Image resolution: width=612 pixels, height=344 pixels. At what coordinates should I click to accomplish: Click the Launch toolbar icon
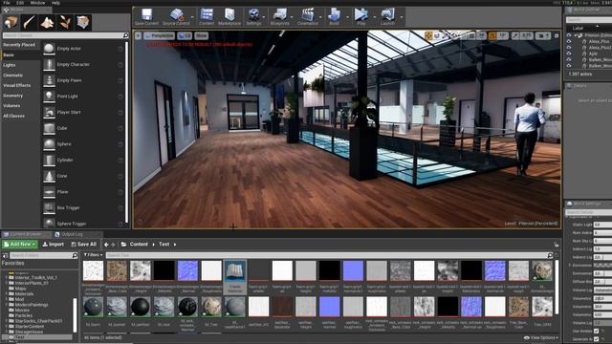pyautogui.click(x=387, y=15)
